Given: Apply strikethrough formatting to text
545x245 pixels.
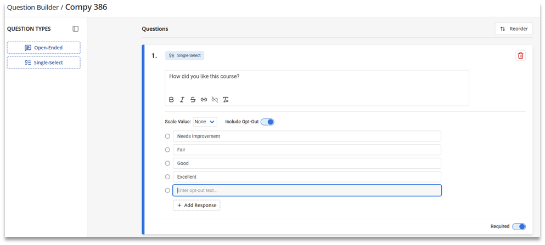Looking at the screenshot, I should (193, 100).
